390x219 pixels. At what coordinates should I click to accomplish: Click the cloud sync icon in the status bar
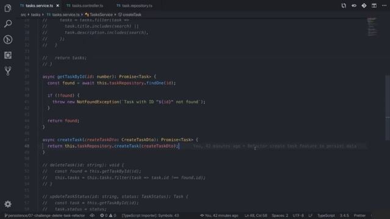pyautogui.click(x=92, y=215)
